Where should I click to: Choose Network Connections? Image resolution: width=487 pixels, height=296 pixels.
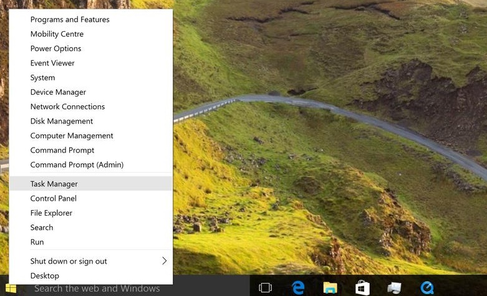coord(90,107)
